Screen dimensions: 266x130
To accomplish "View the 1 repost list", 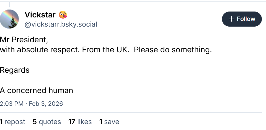I will click(x=13, y=122).
